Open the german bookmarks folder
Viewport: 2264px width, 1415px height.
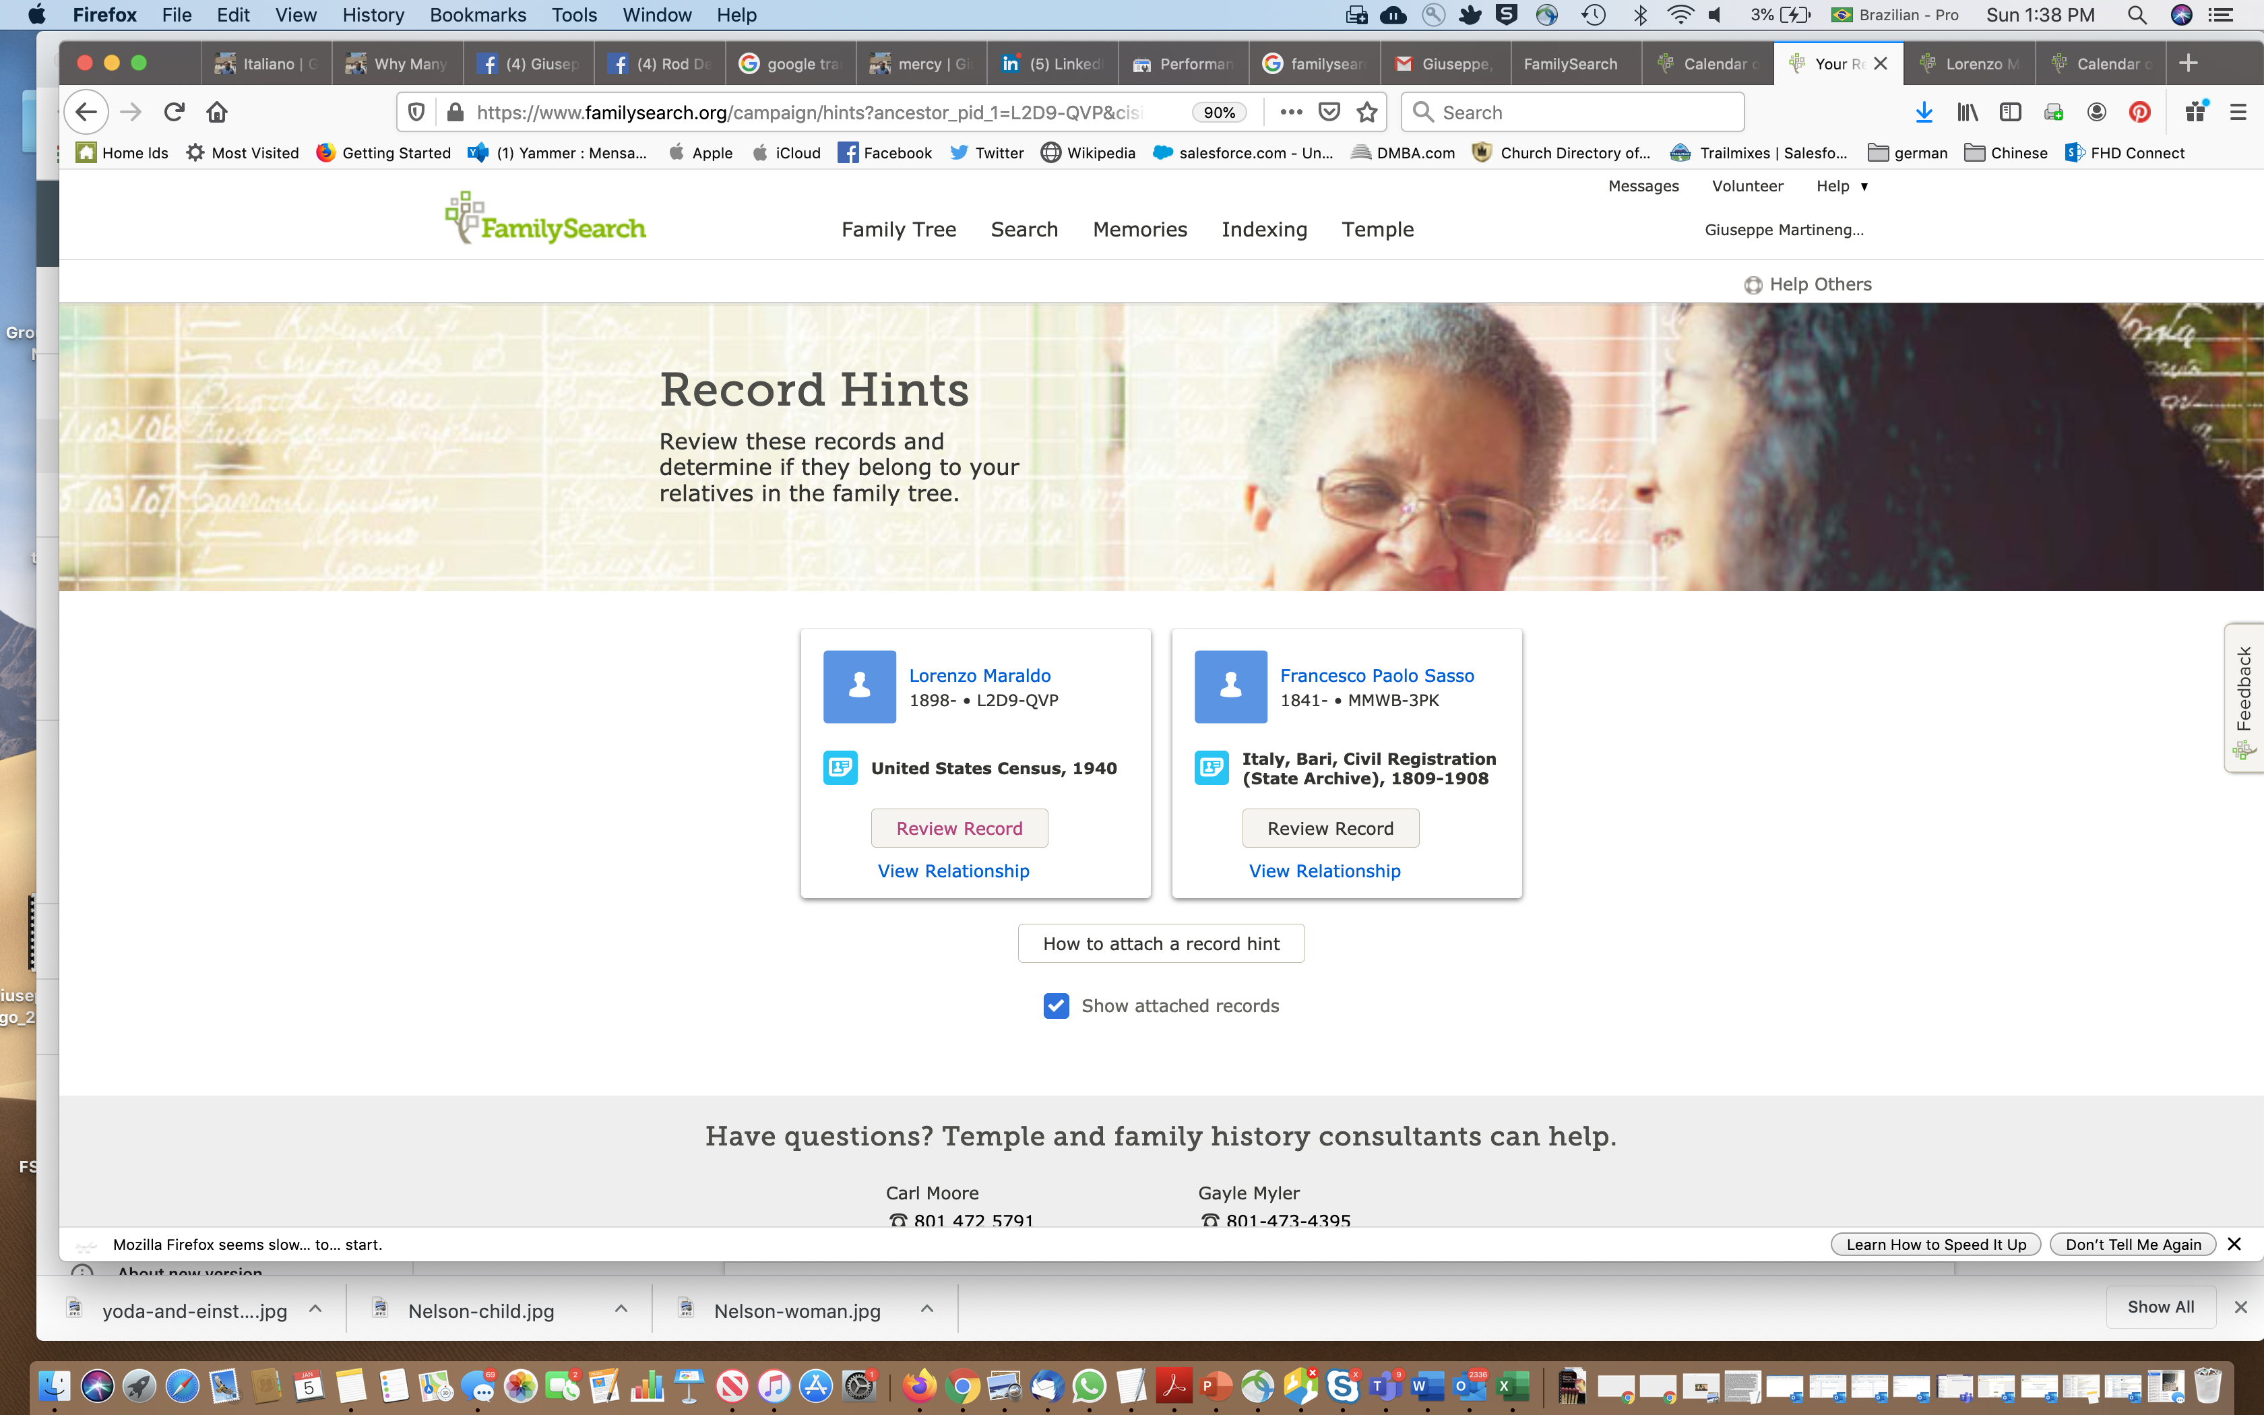(x=1908, y=152)
